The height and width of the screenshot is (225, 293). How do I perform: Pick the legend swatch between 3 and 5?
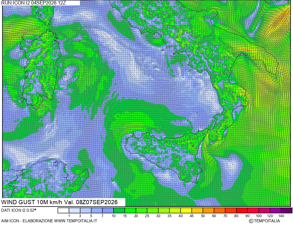click(86, 211)
